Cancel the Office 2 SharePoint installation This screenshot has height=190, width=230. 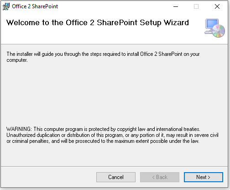[x=116, y=177]
